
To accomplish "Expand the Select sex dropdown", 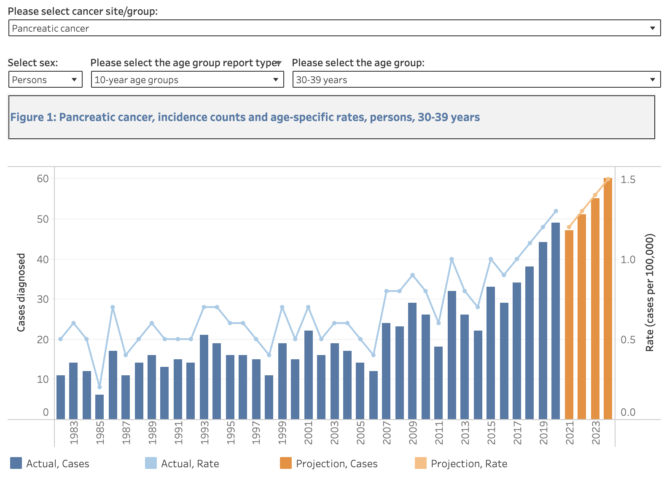I will click(x=45, y=80).
